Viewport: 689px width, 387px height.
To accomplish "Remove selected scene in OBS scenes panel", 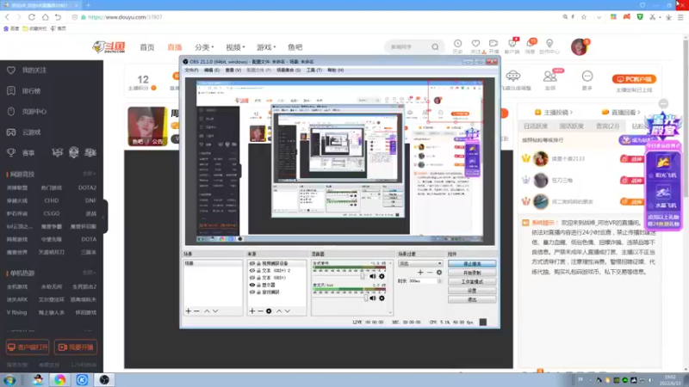I will coord(196,311).
